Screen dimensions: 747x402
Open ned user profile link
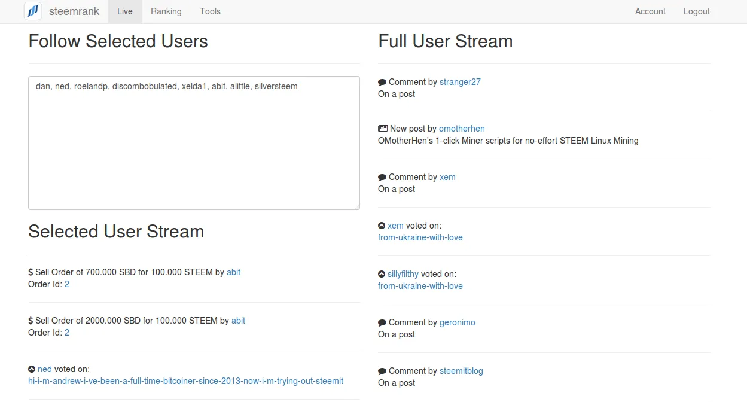pyautogui.click(x=45, y=369)
